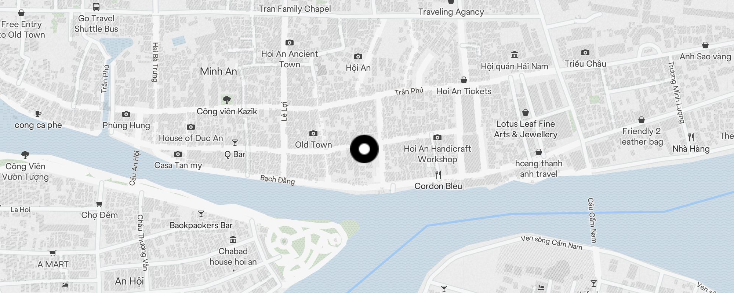
Task: Open the Go Travel Shuttle Bus icon
Action: [96, 7]
